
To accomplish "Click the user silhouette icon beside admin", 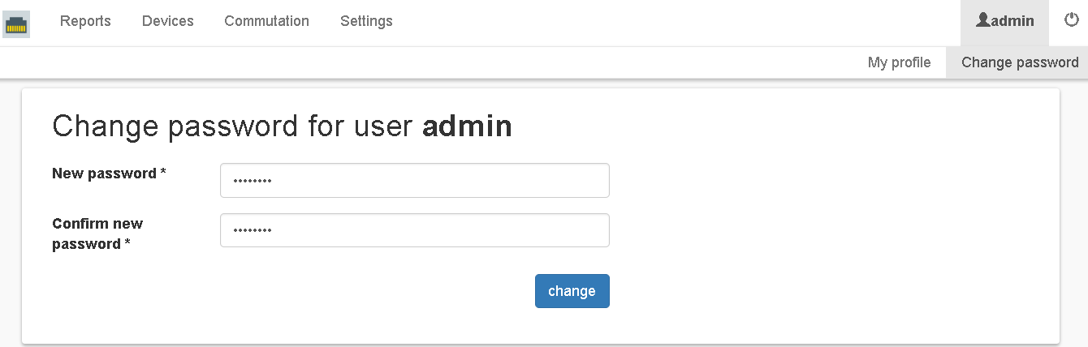I will (982, 20).
